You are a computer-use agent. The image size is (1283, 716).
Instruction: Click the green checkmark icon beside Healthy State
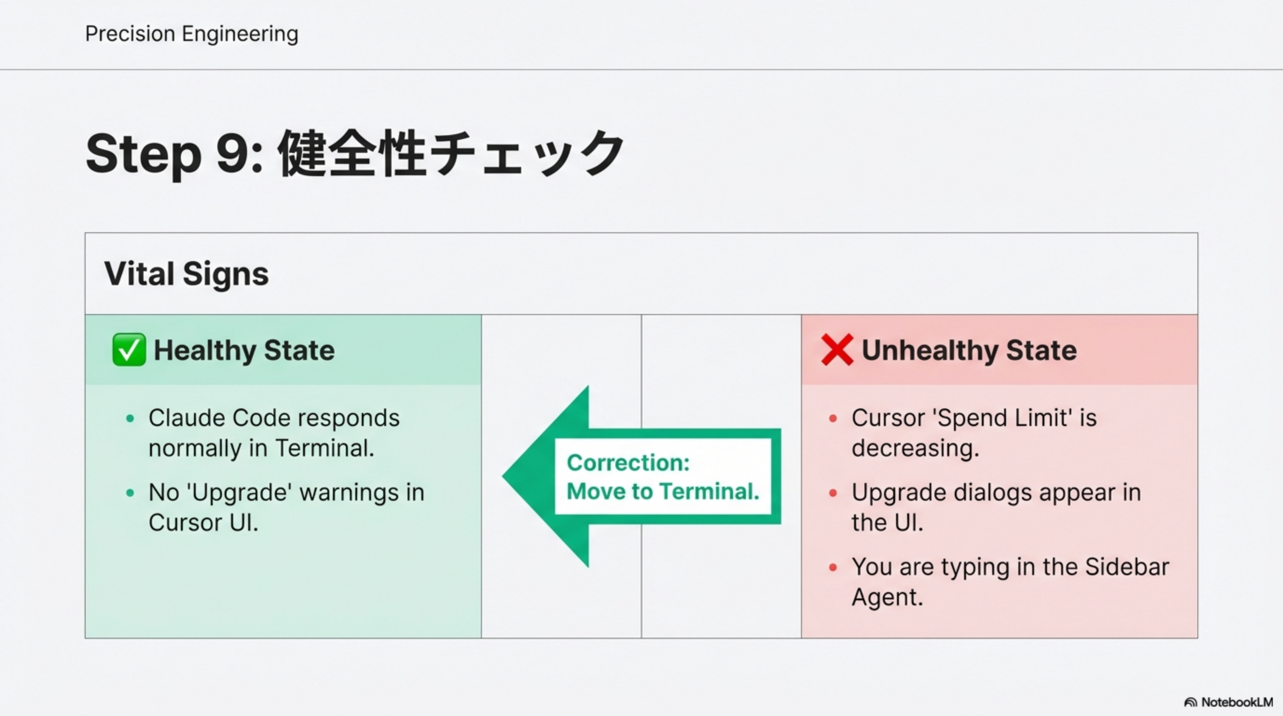point(129,350)
